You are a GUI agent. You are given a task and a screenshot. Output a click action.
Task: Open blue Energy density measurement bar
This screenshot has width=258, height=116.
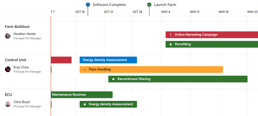(108, 60)
